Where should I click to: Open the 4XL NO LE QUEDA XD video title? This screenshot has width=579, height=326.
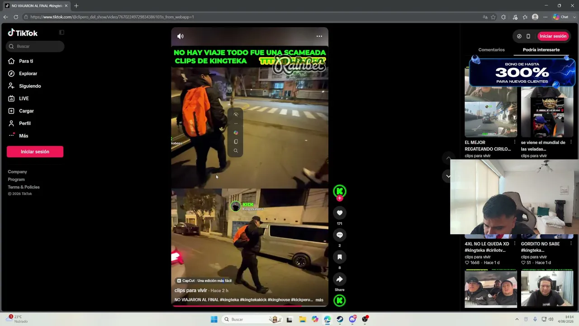487,247
